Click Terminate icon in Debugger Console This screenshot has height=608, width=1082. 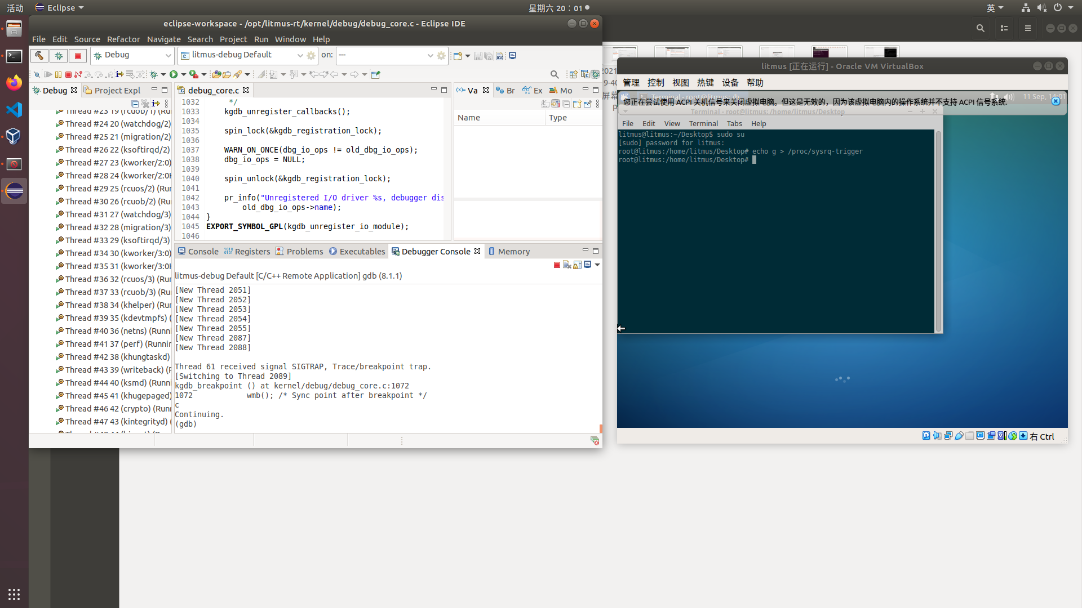pyautogui.click(x=557, y=265)
